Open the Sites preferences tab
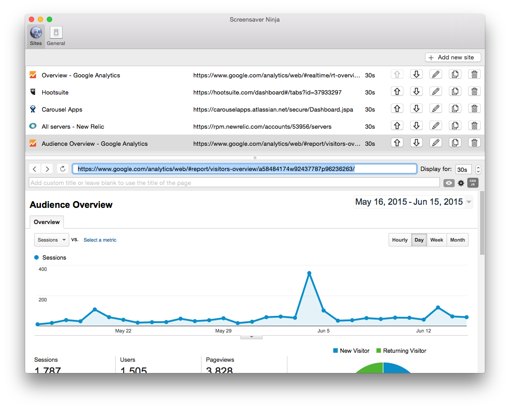Image resolution: width=510 pixels, height=409 pixels. point(36,36)
